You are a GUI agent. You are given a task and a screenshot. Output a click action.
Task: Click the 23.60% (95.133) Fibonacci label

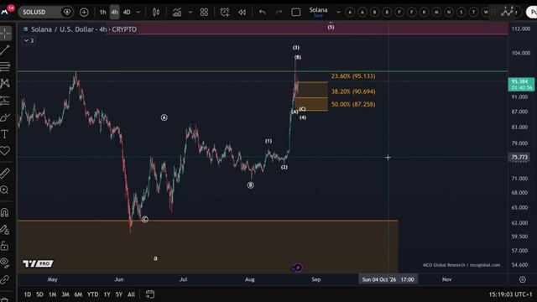pyautogui.click(x=353, y=76)
